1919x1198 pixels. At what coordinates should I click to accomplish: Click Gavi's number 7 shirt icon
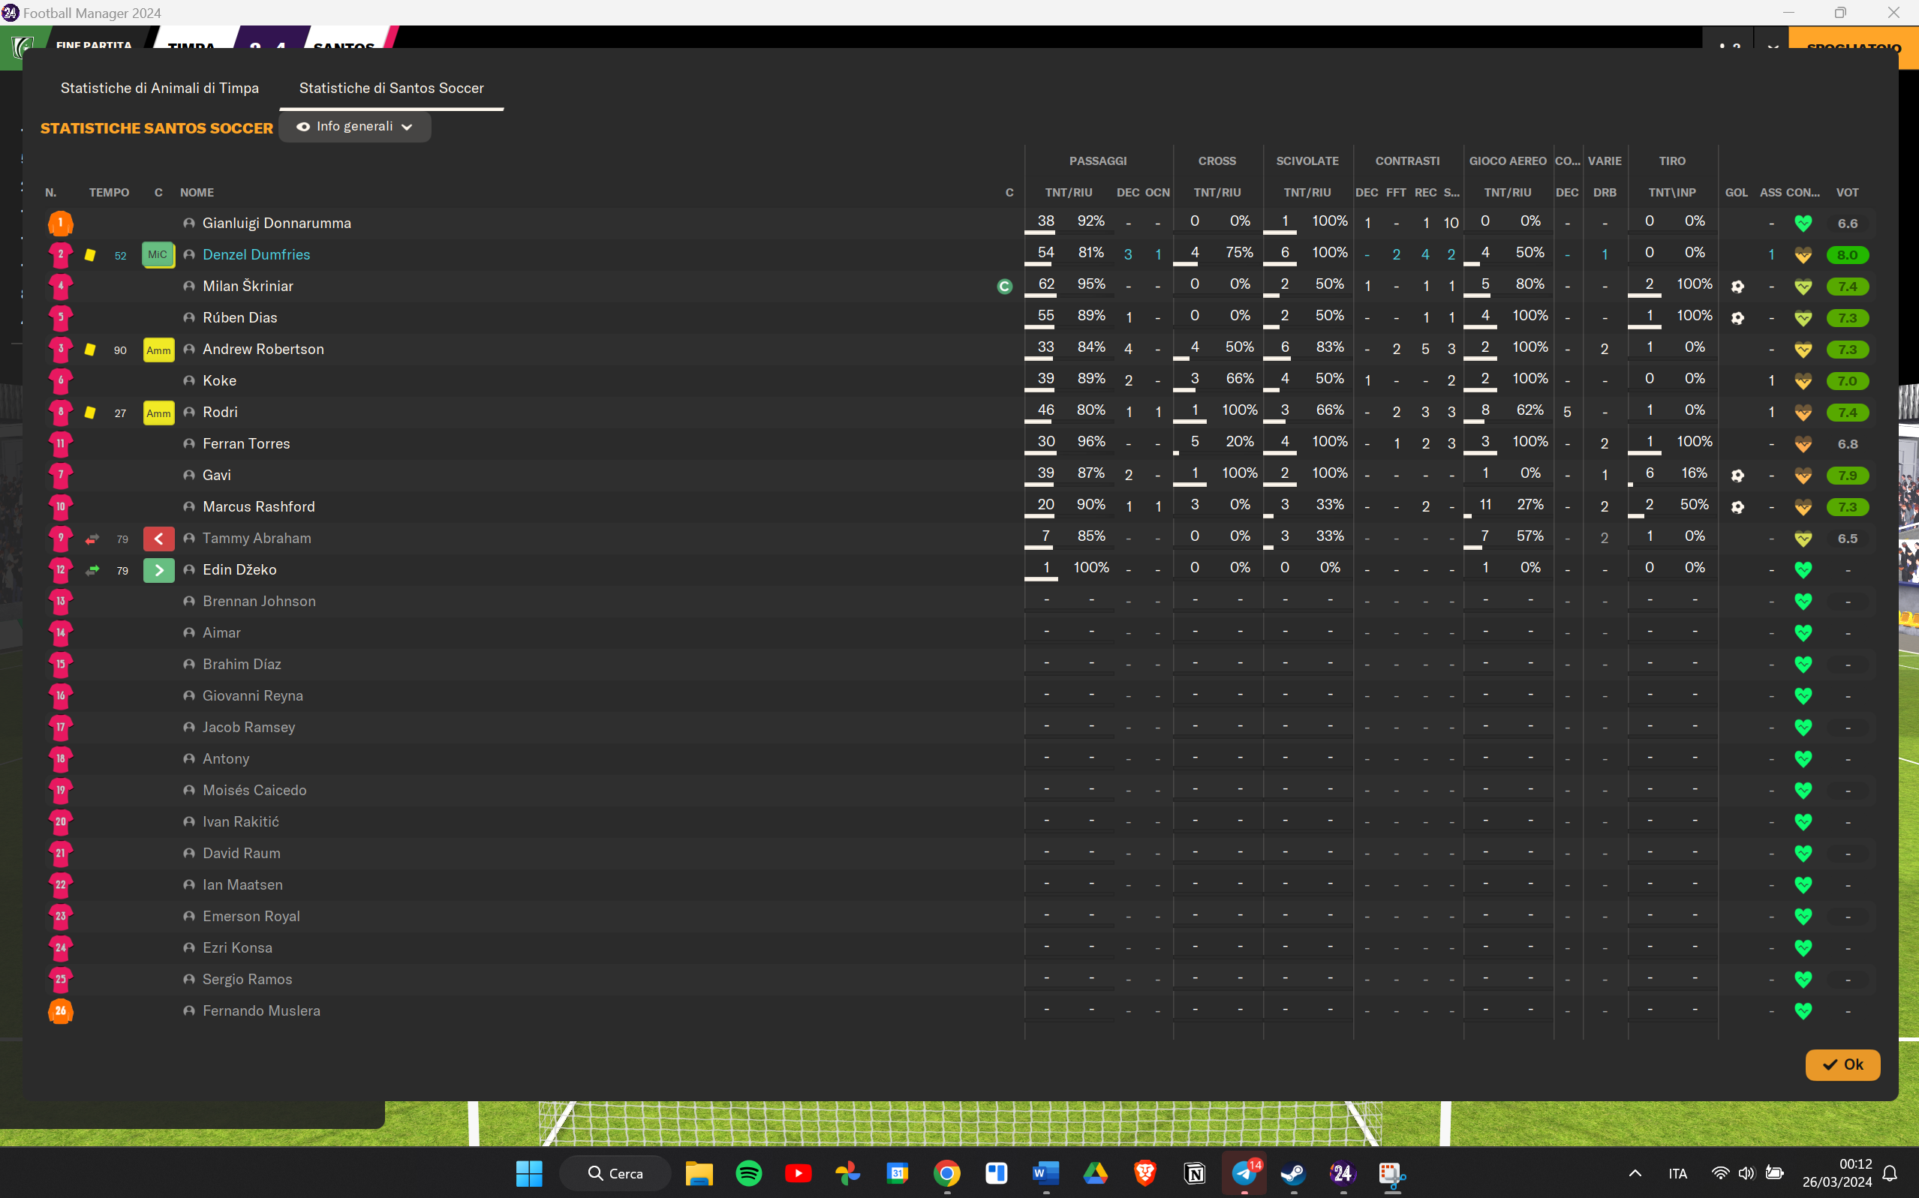[x=60, y=475]
